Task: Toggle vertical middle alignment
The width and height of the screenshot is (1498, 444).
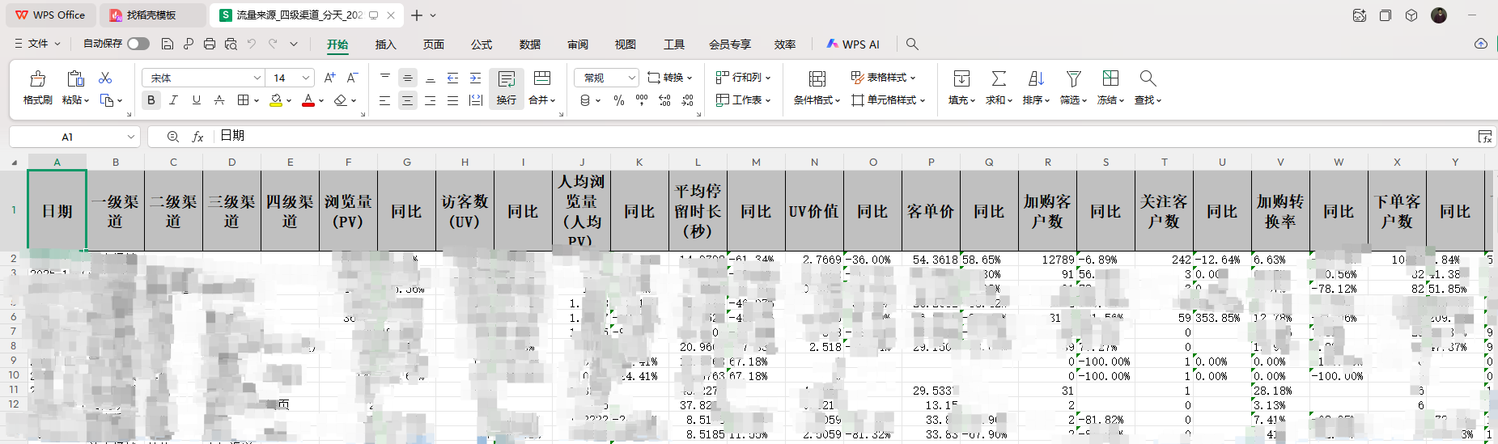Action: 408,78
